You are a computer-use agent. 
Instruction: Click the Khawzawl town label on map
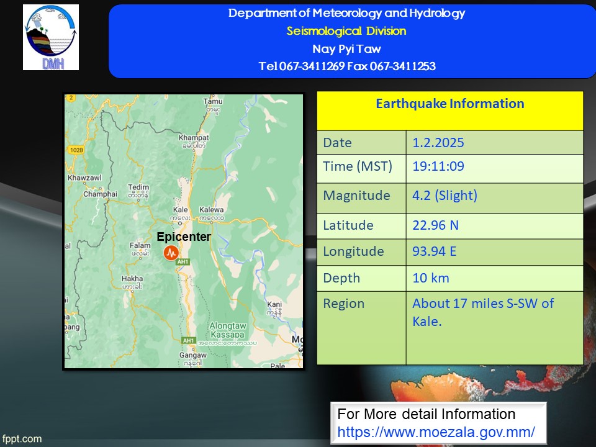pyautogui.click(x=85, y=178)
